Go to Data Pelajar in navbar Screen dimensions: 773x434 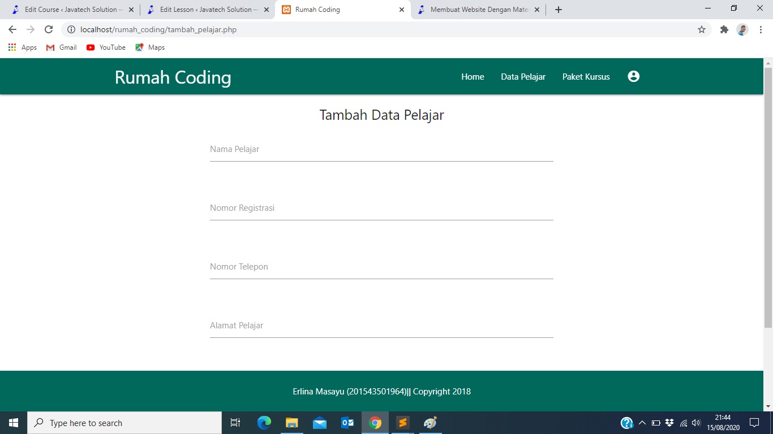tap(523, 77)
